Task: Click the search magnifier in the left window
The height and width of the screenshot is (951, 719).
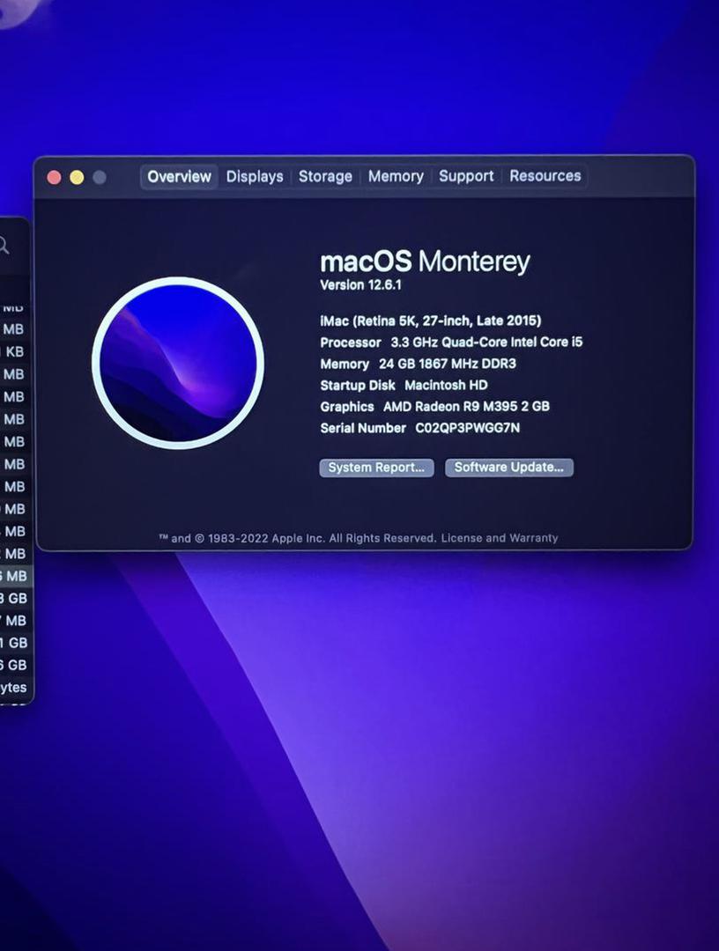Action: pos(4,246)
